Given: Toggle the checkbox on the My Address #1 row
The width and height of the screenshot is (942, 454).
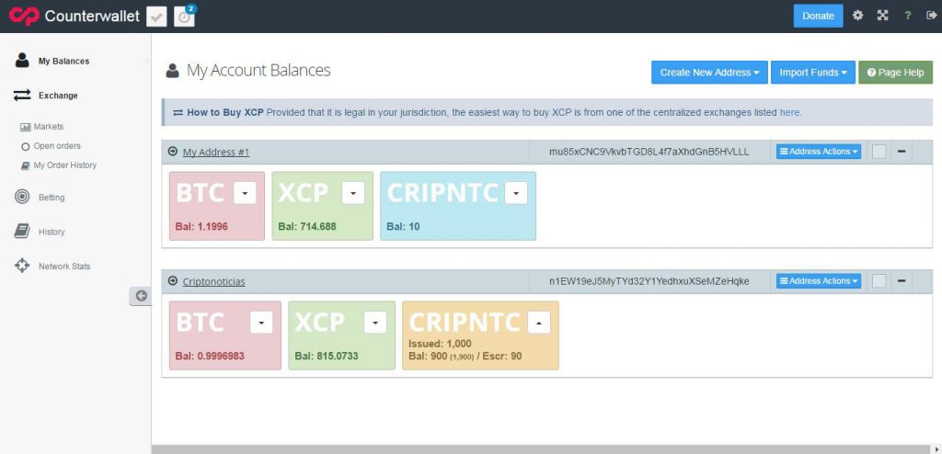Looking at the screenshot, I should coord(879,152).
